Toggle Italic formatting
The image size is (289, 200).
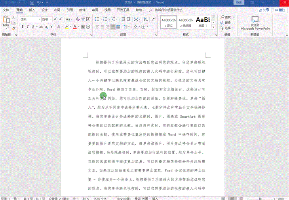[x=28, y=27]
